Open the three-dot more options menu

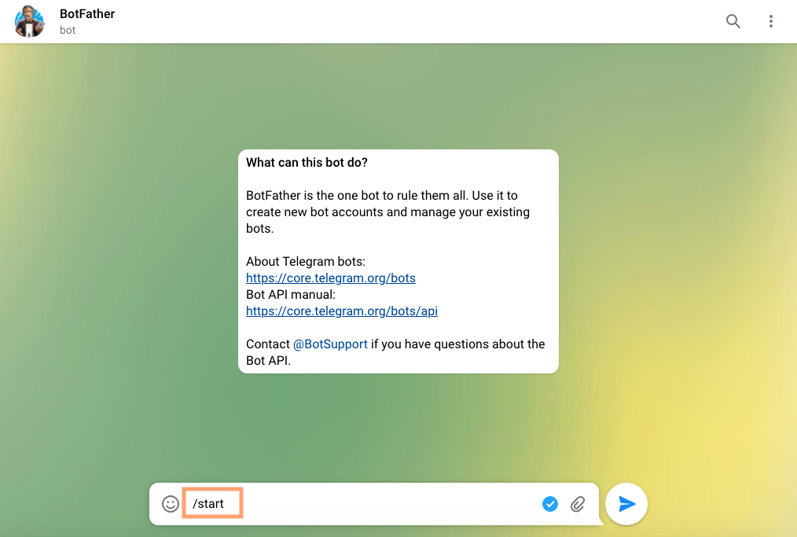tap(770, 21)
